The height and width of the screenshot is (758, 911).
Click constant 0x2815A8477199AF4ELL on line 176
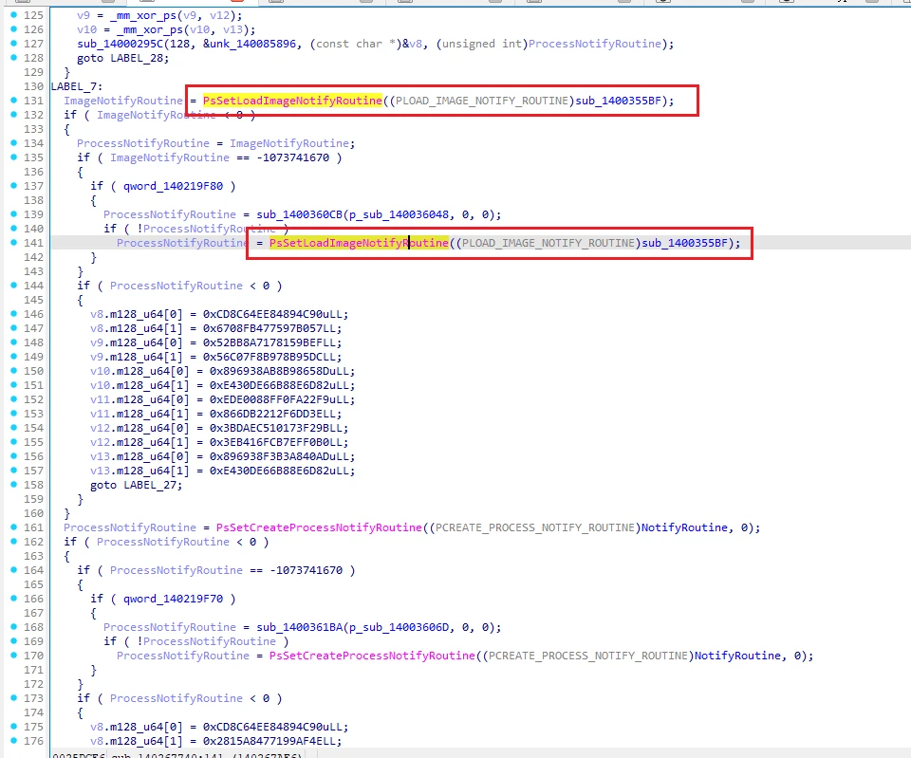(272, 741)
